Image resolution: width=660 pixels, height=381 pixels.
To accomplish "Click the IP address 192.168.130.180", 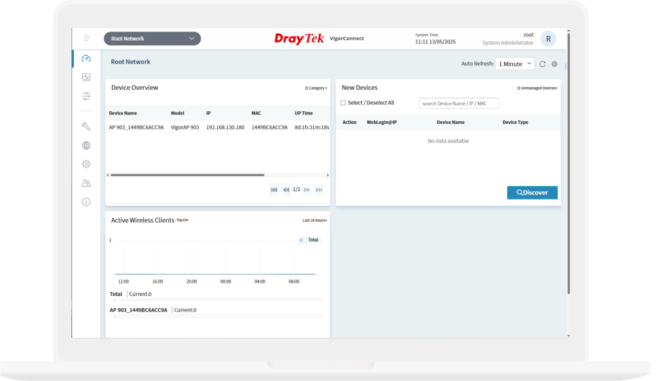I will 225,127.
